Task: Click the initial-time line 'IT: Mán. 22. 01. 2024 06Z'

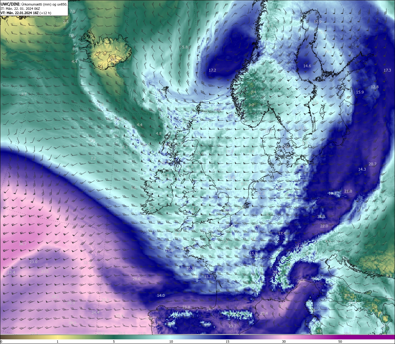Action: tap(20, 9)
